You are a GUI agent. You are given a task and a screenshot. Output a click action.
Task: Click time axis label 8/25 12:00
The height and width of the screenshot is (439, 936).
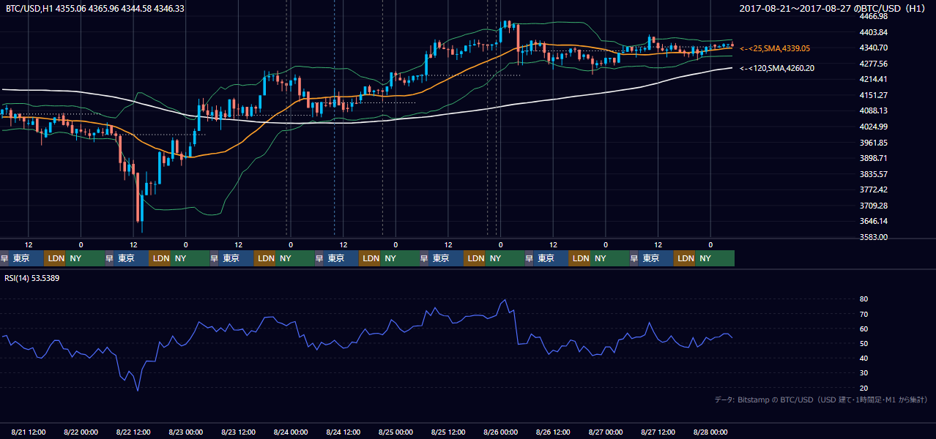point(448,432)
